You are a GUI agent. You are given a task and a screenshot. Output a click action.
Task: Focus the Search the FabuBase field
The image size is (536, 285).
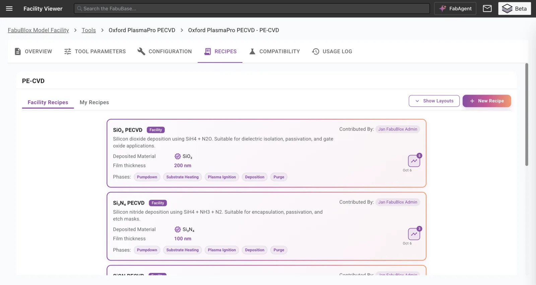tap(252, 9)
